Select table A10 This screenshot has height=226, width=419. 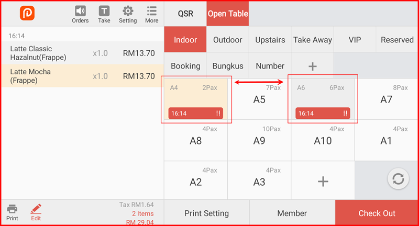pyautogui.click(x=323, y=140)
